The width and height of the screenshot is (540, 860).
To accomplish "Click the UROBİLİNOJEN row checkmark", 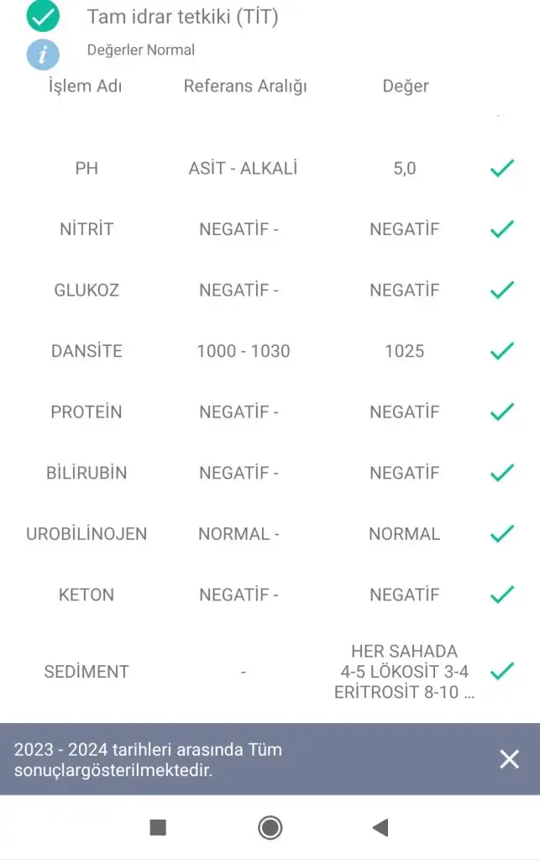I will (501, 534).
